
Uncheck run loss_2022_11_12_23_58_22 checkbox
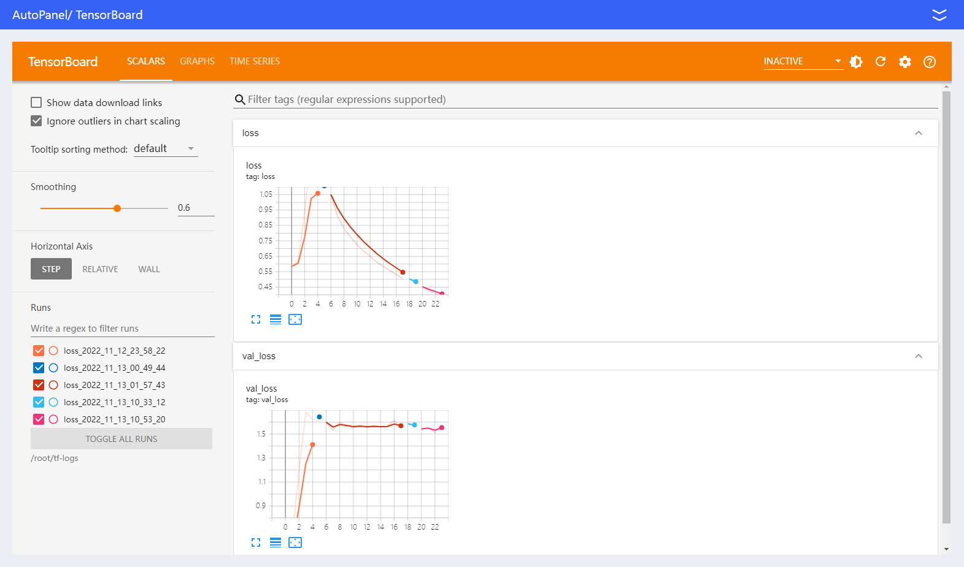point(39,351)
